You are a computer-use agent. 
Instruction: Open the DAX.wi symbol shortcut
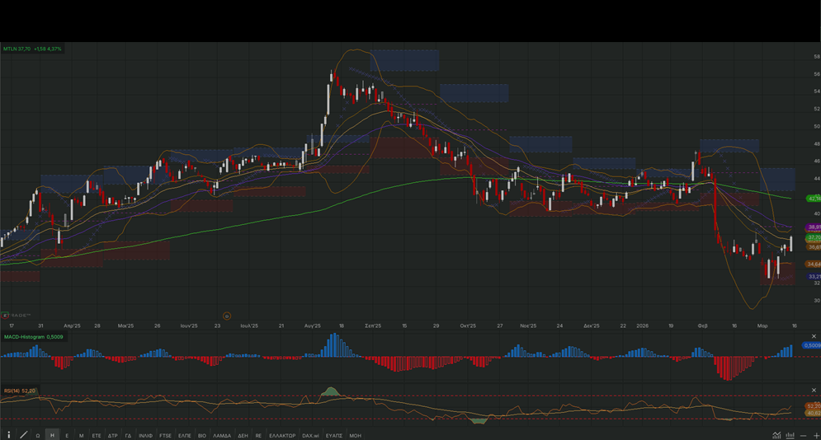coord(310,435)
